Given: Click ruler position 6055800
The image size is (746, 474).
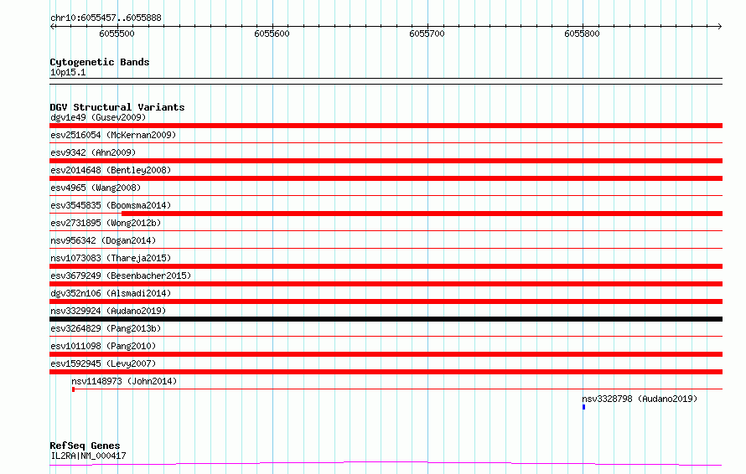Looking at the screenshot, I should click(582, 33).
